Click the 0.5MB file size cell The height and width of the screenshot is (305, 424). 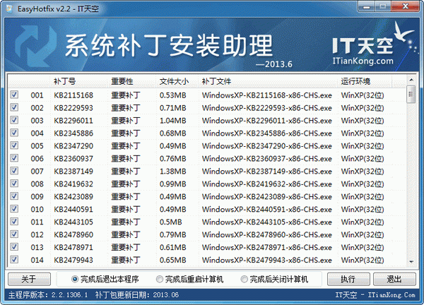pos(170,222)
